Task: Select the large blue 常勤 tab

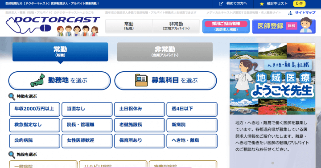Action: 60,52
